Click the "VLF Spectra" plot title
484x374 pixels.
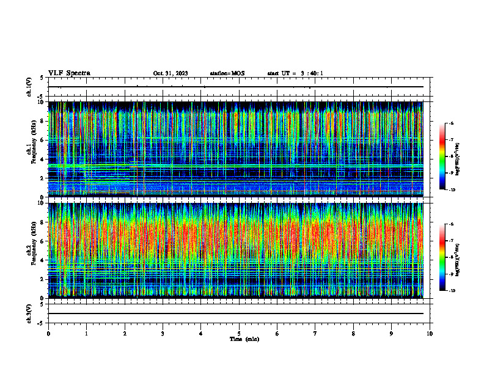pos(70,73)
